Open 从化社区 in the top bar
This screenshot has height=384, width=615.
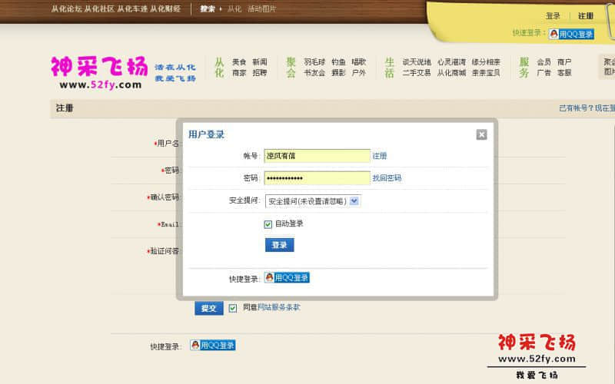pyautogui.click(x=99, y=8)
